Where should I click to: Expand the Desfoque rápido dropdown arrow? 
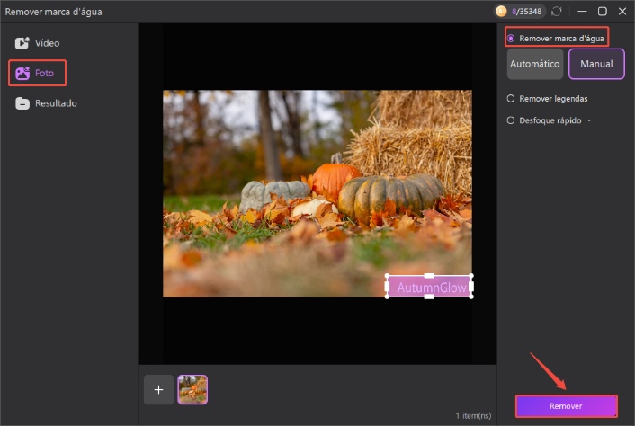point(589,120)
